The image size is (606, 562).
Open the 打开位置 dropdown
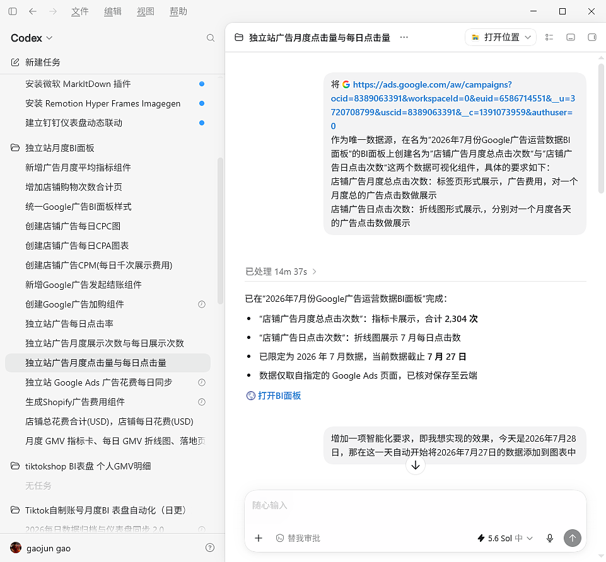pyautogui.click(x=501, y=37)
